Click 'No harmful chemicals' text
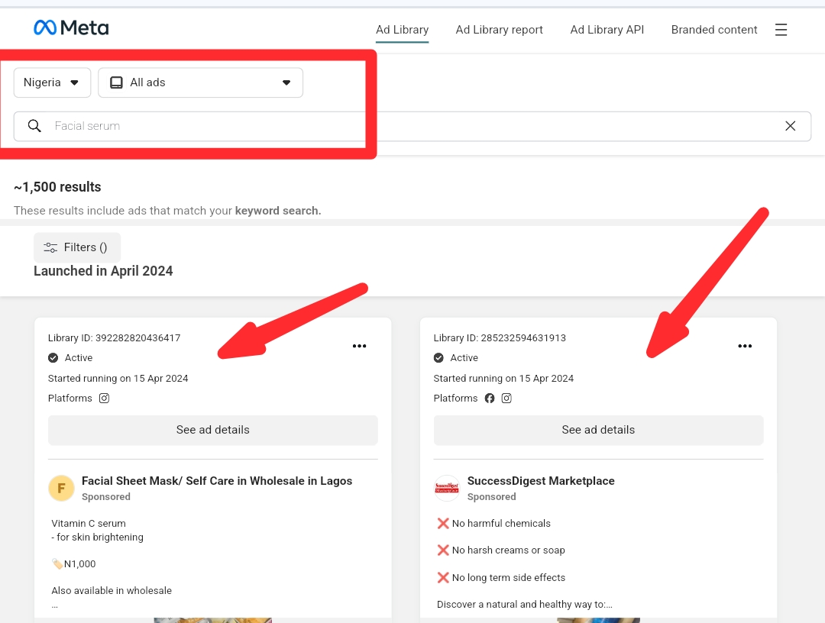825x623 pixels. [501, 523]
